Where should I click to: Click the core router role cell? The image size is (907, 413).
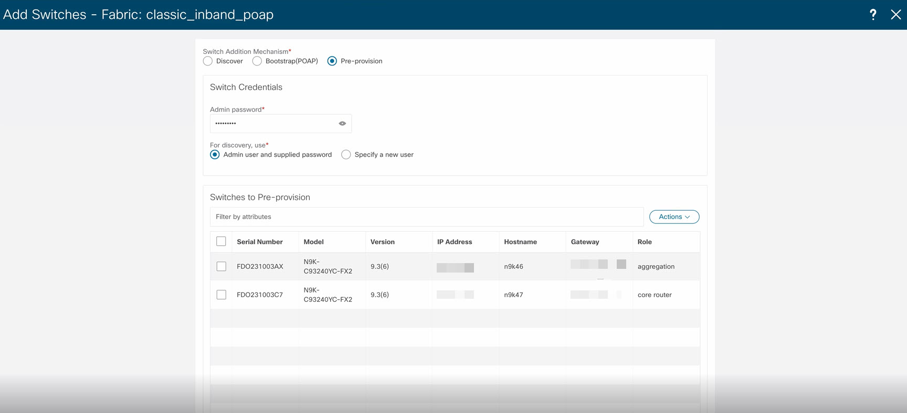click(655, 295)
